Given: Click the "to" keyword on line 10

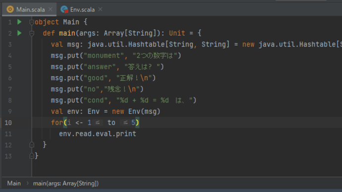Looking at the screenshot, I should tap(112, 123).
